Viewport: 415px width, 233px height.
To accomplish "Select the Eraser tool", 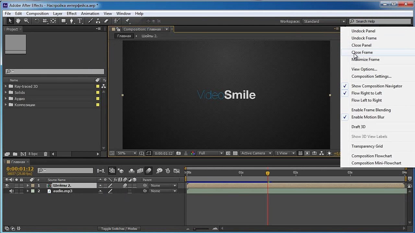I will click(106, 21).
